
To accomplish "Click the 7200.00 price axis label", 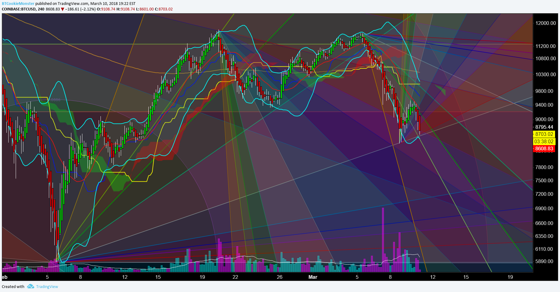I will [x=544, y=194].
